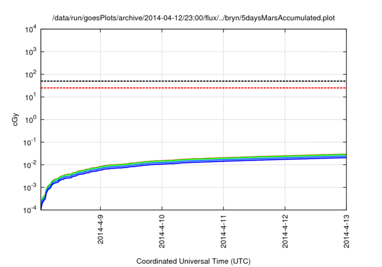Click the 10^-1 y-axis label
The image size is (382, 267).
click(x=30, y=142)
